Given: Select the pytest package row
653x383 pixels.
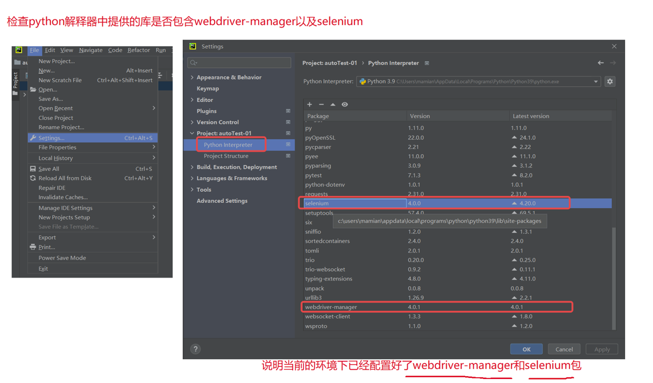Looking at the screenshot, I should [x=458, y=175].
